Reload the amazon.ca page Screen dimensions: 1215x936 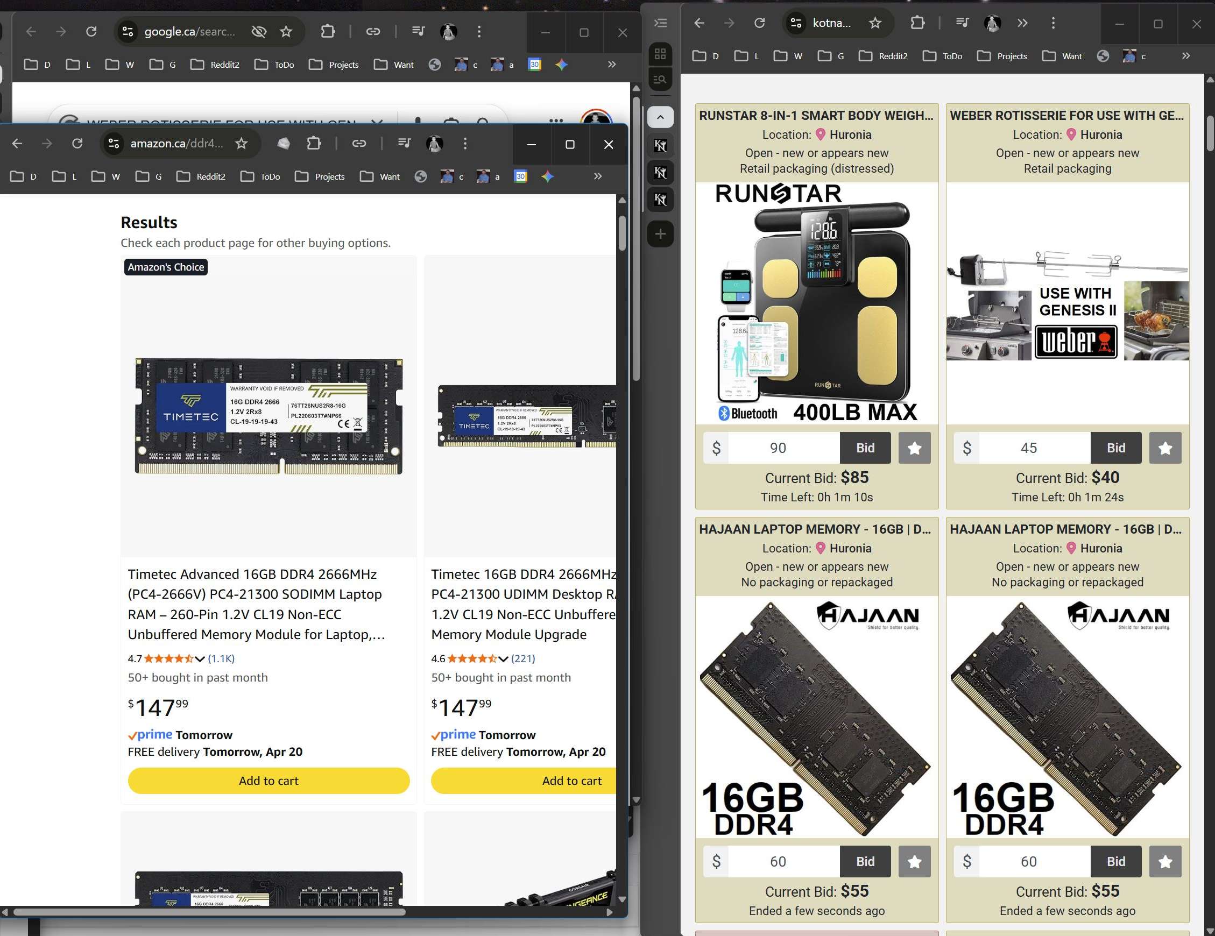[77, 144]
